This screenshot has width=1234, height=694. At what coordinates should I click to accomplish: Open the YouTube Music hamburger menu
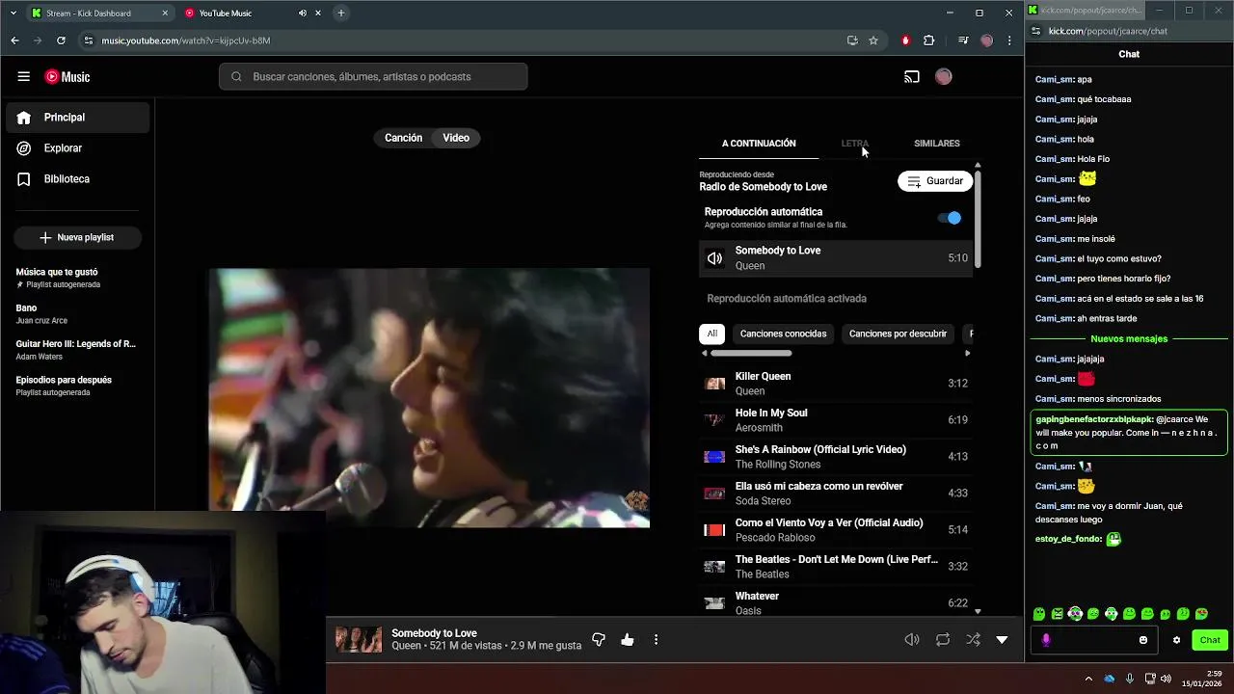coord(23,76)
